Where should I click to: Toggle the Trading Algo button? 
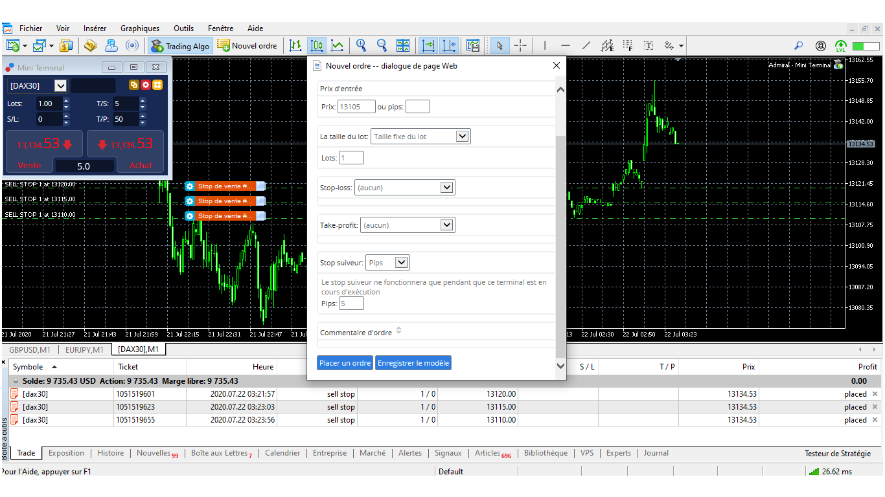pos(180,46)
